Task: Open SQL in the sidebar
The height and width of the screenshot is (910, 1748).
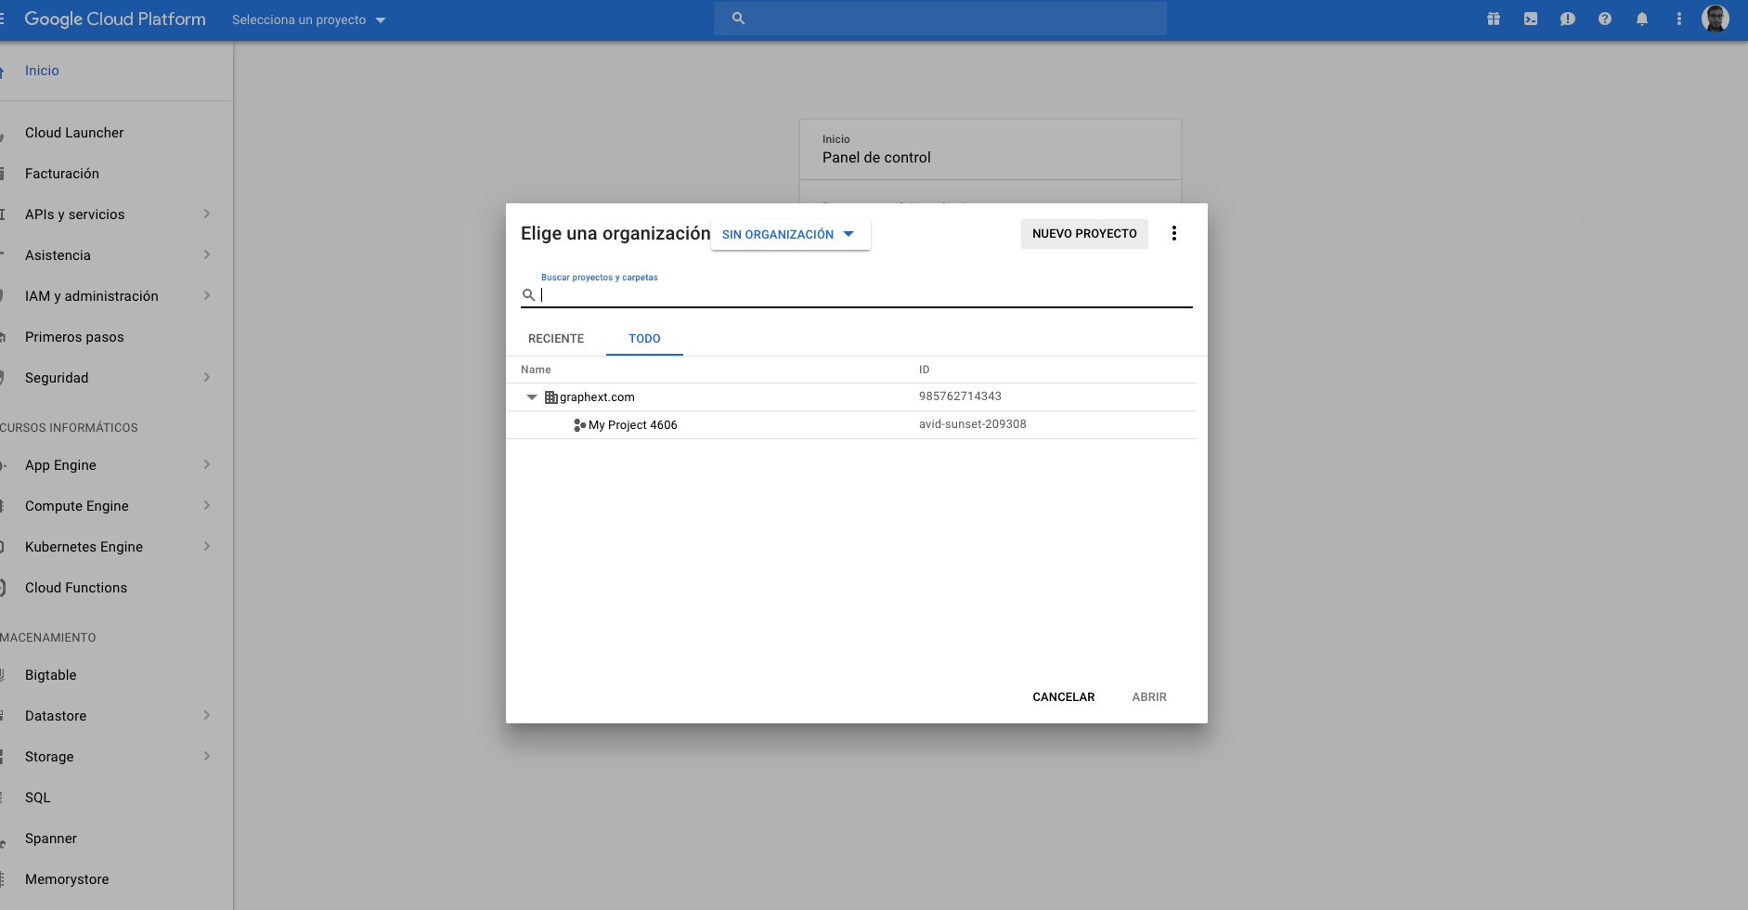Action: click(38, 798)
